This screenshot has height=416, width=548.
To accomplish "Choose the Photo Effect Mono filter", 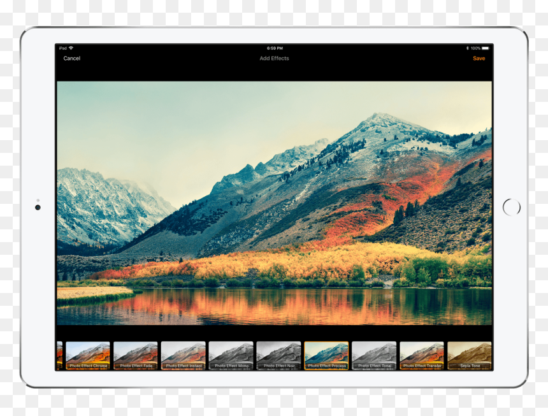I will tap(231, 355).
